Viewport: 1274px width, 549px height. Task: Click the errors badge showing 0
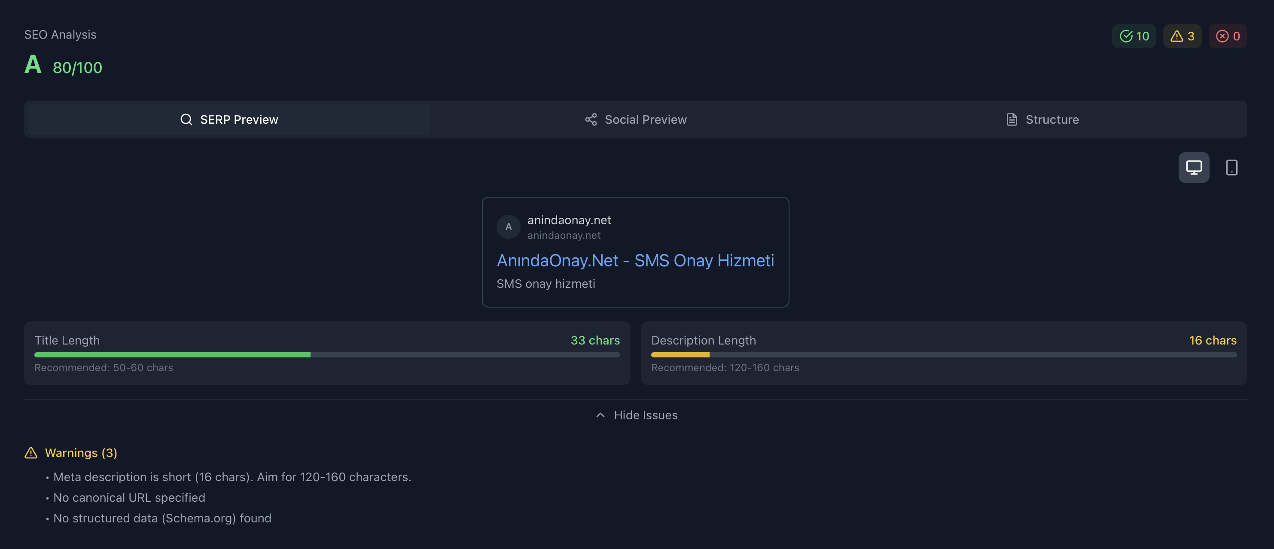[x=1228, y=36]
